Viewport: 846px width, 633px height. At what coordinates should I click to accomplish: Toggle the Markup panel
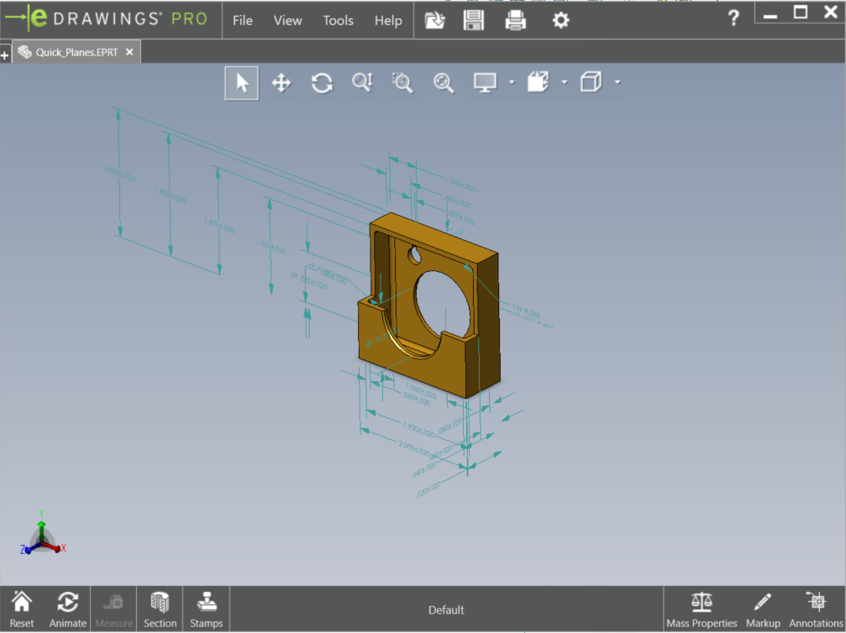pos(763,609)
